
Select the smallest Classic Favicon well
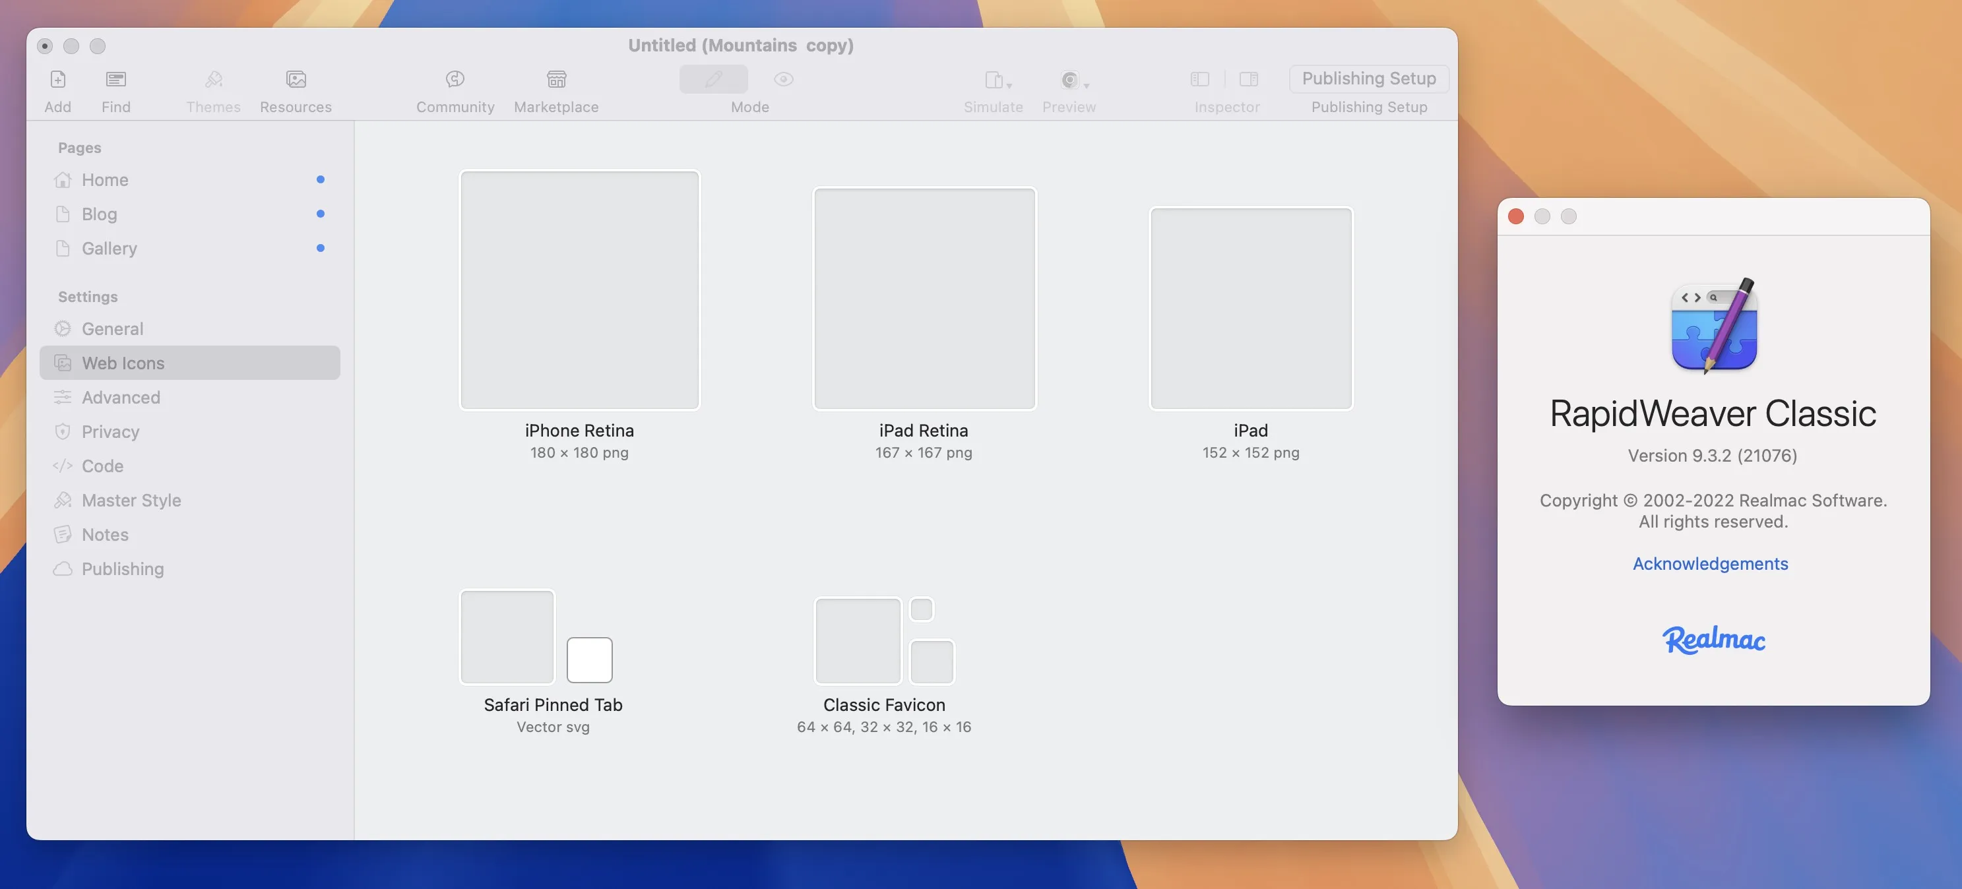click(x=922, y=609)
